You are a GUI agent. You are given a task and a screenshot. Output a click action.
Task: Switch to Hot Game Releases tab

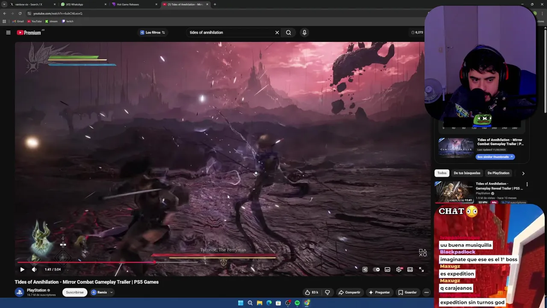pos(134,4)
